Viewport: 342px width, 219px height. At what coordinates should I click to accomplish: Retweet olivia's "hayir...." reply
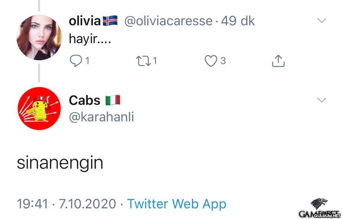pos(144,61)
